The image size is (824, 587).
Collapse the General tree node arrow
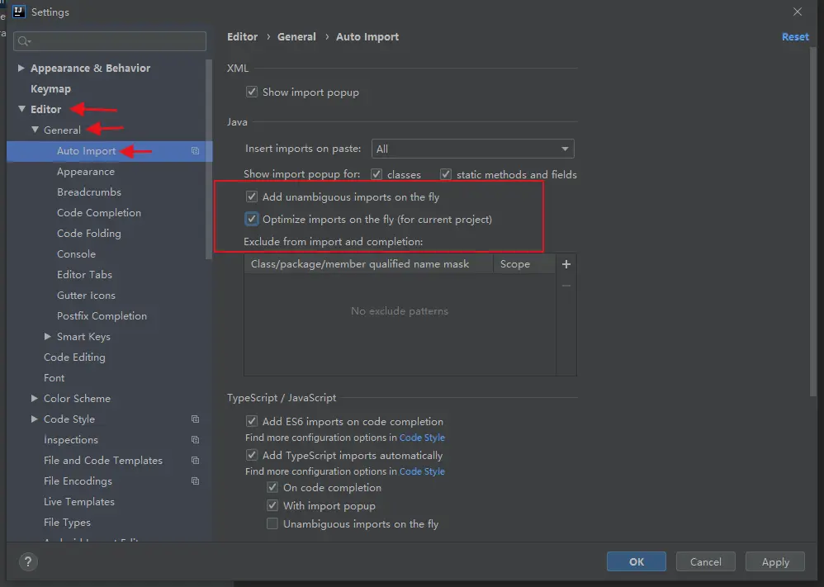tap(35, 130)
